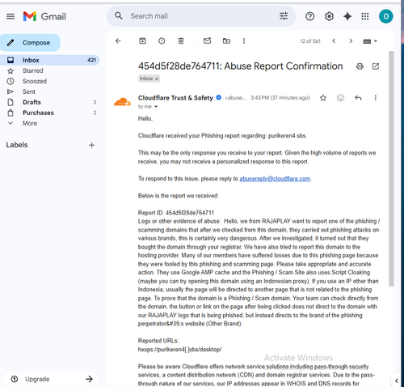Open the Snoozed folder
404x387 pixels.
pos(35,81)
